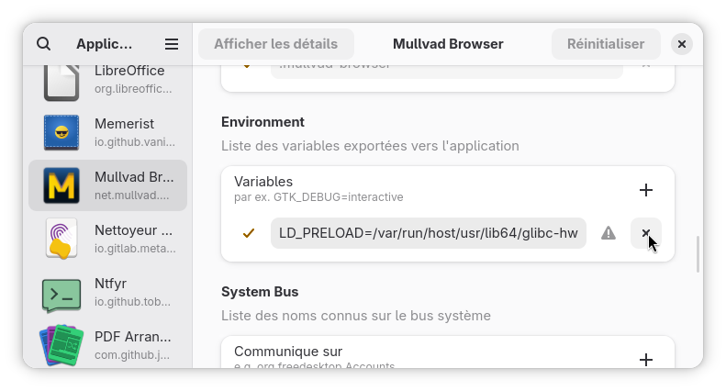The width and height of the screenshot is (726, 391).
Task: Click the Mullvad Browser M icon
Action: 61,185
